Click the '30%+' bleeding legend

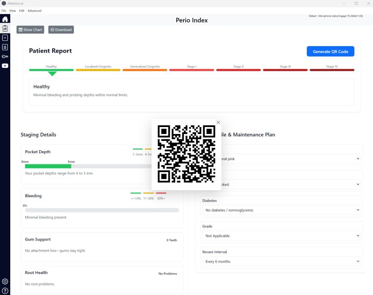point(161,198)
